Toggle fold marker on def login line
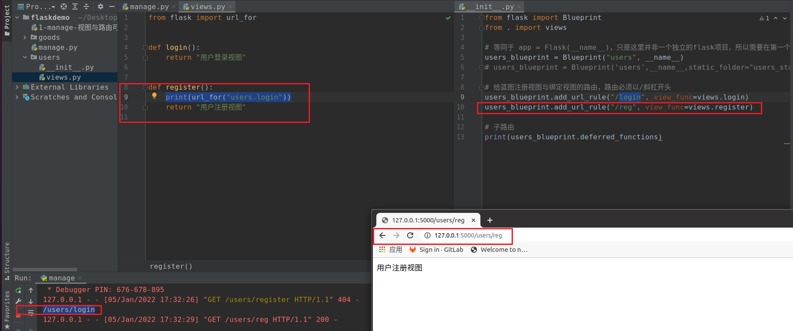The width and height of the screenshot is (793, 331). pyautogui.click(x=146, y=48)
